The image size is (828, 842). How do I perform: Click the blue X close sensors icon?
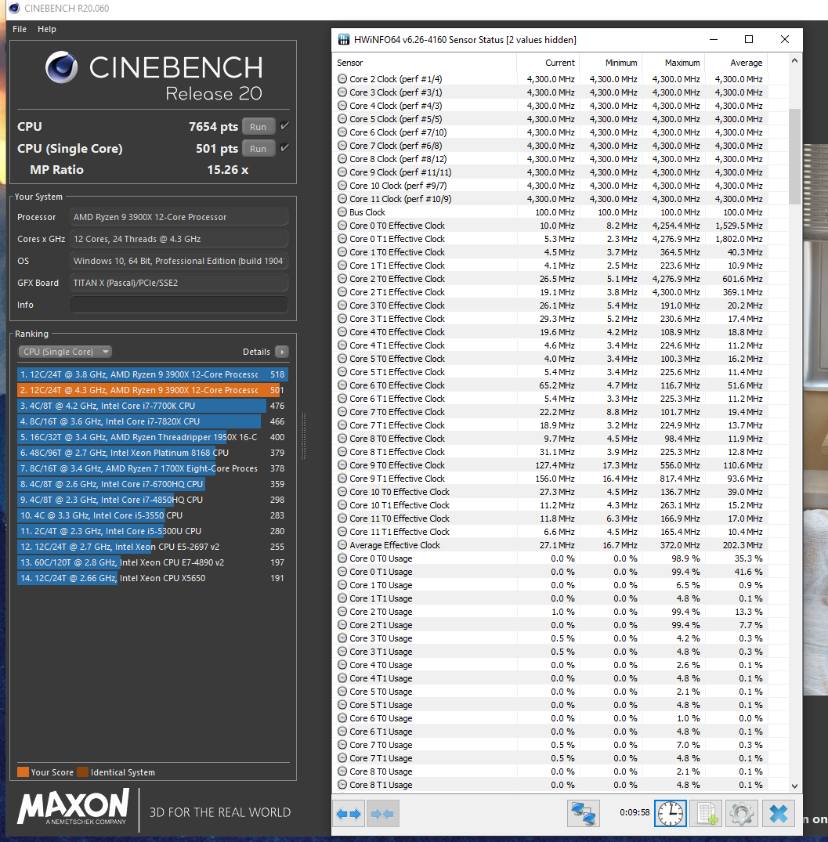tap(778, 814)
